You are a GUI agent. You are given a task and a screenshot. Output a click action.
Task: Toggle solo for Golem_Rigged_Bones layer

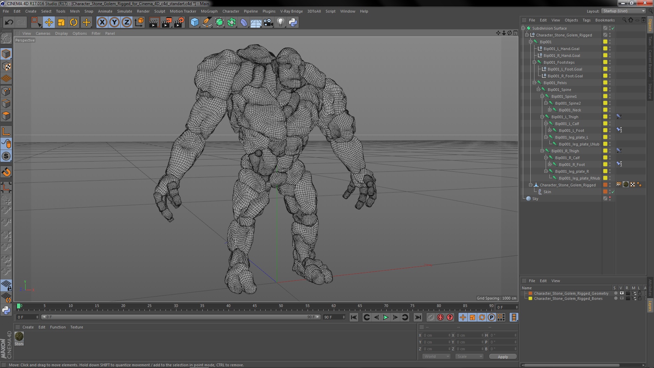pos(616,298)
